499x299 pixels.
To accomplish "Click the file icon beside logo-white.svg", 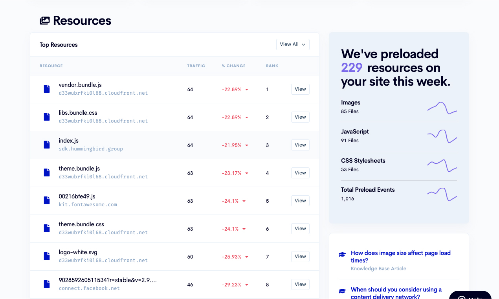I will pos(47,257).
